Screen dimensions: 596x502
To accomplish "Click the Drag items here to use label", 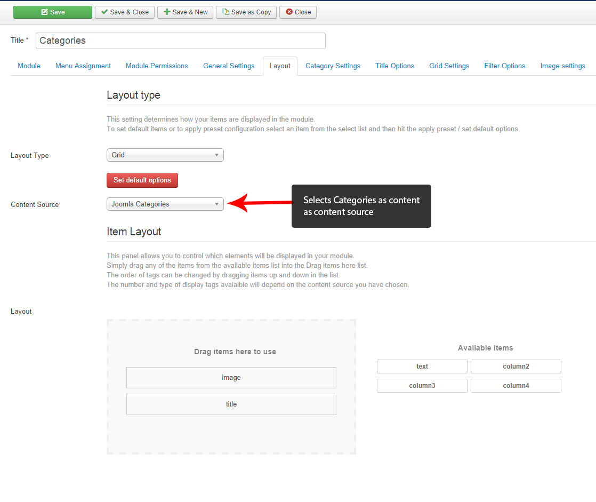I will [235, 352].
